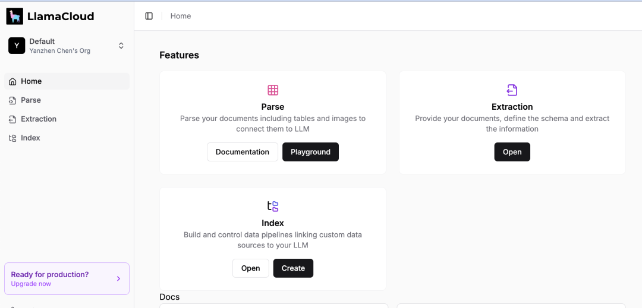Click "Ready for production?" text
Screen dimensions: 642x308
[x=50, y=275]
